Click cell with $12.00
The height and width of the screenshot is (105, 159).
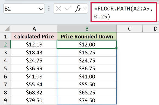(87, 44)
